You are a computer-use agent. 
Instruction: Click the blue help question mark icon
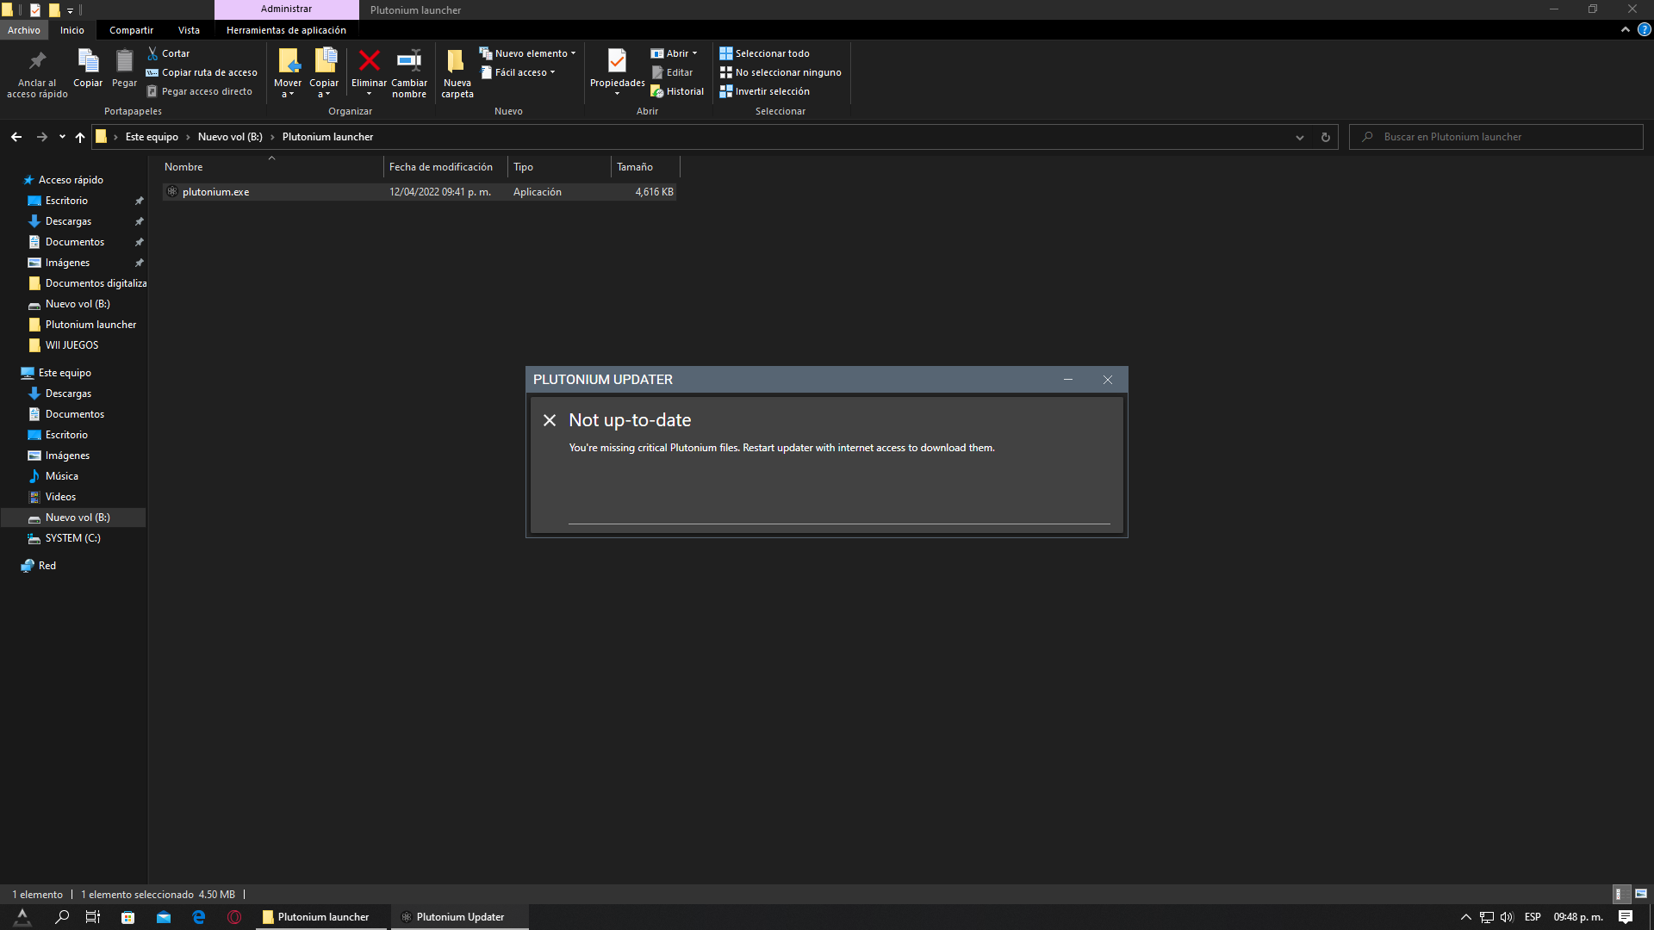[x=1644, y=29]
